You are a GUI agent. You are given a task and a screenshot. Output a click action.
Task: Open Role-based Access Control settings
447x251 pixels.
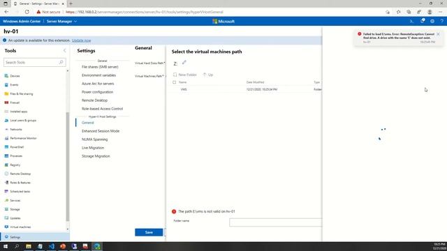[x=102, y=109]
